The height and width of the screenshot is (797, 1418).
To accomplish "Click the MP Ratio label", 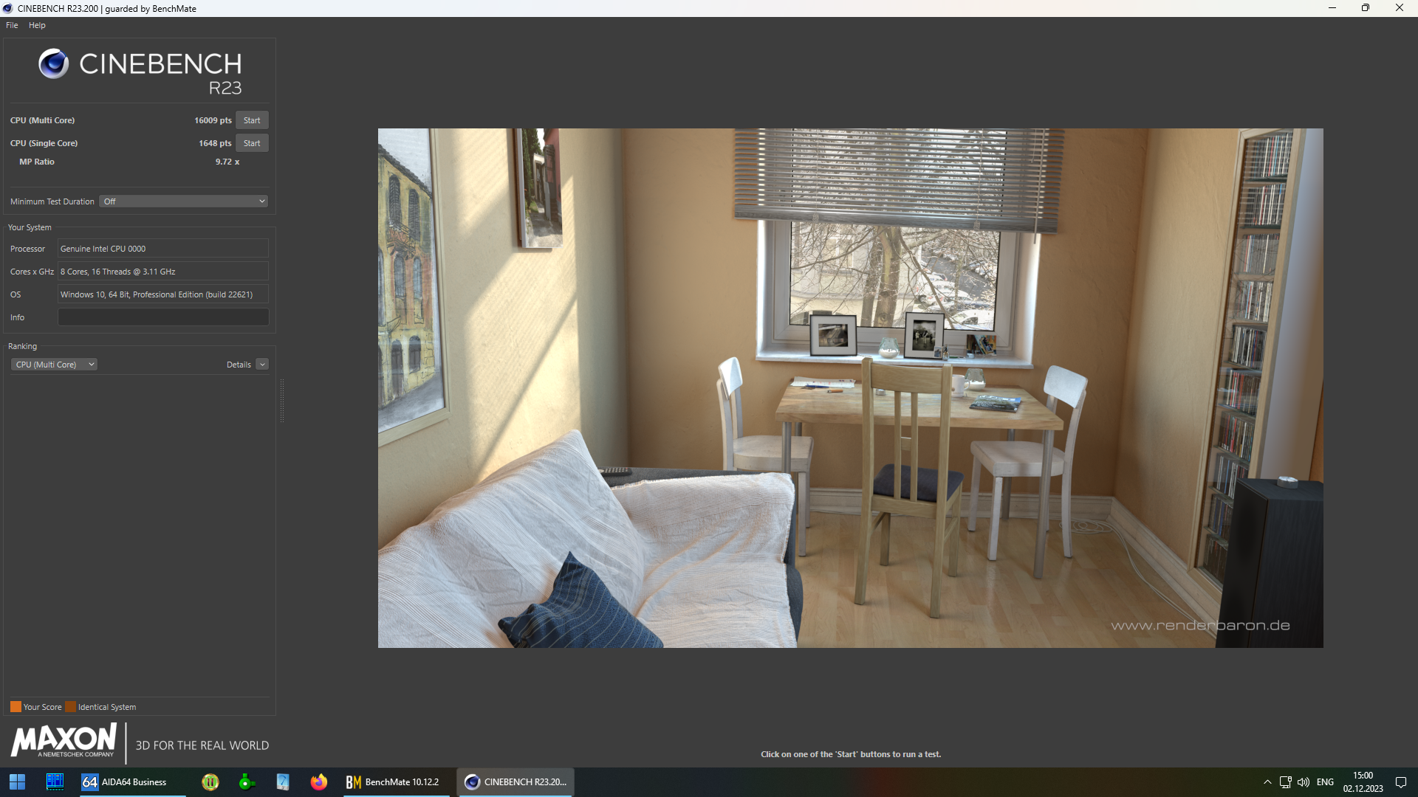I will coord(37,162).
